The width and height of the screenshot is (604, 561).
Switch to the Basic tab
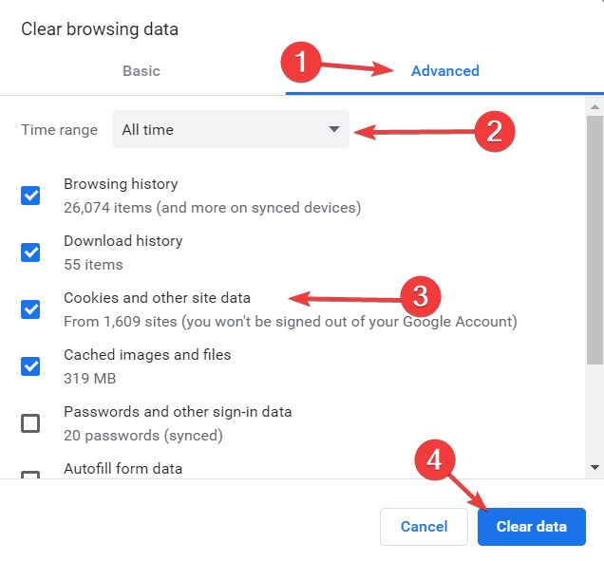(141, 71)
